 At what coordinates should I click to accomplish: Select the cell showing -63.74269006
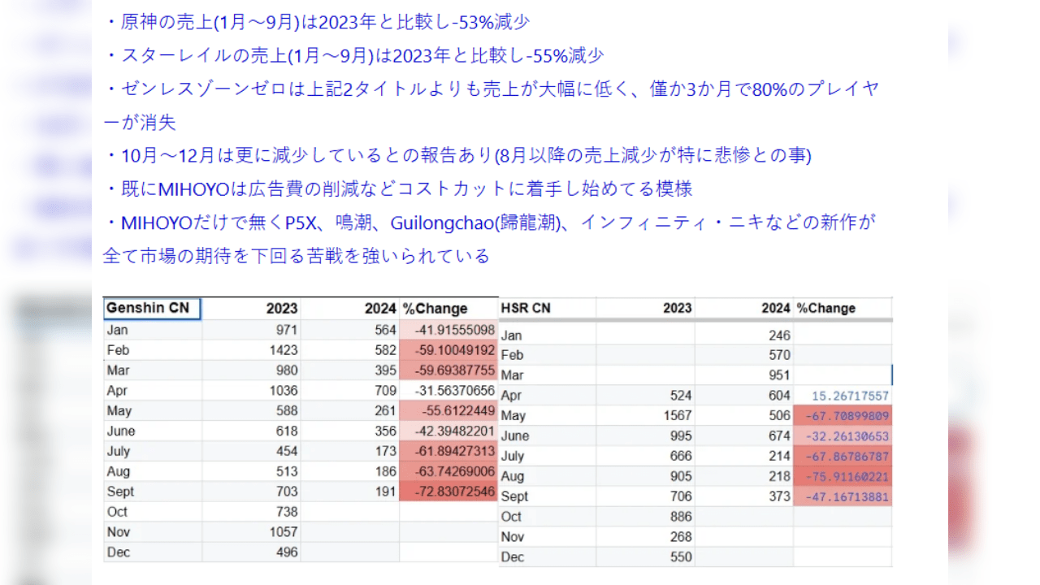[448, 471]
